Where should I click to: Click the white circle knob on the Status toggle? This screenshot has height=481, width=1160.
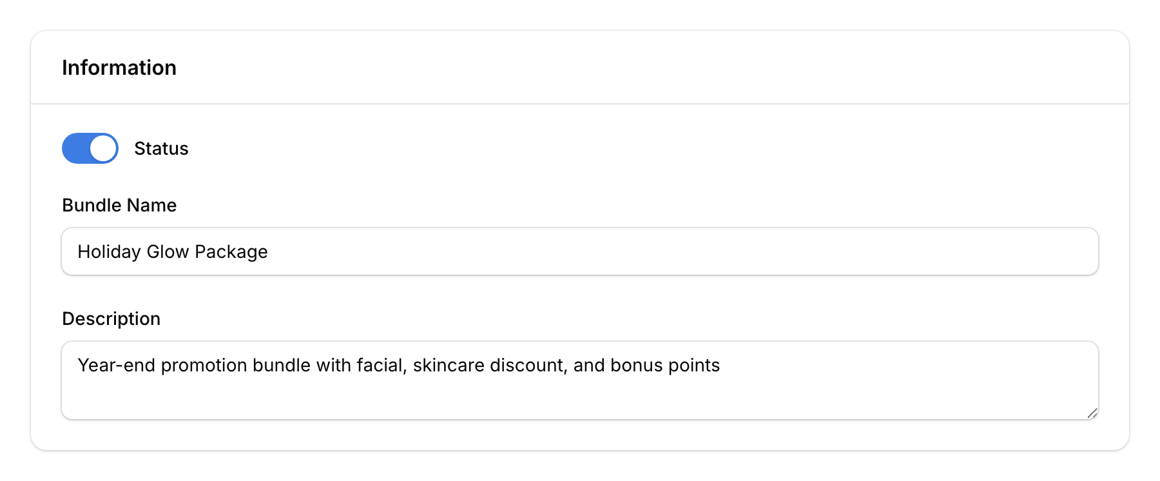click(103, 148)
